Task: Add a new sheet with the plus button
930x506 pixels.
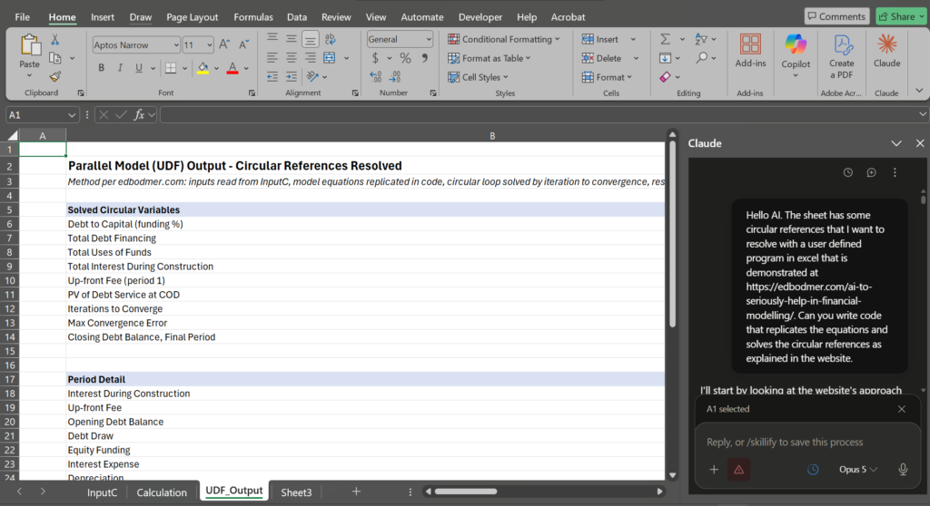Action: [x=356, y=491]
